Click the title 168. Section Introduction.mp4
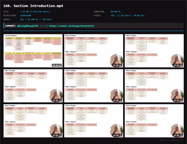The width and height of the screenshot is (187, 144). click(33, 6)
